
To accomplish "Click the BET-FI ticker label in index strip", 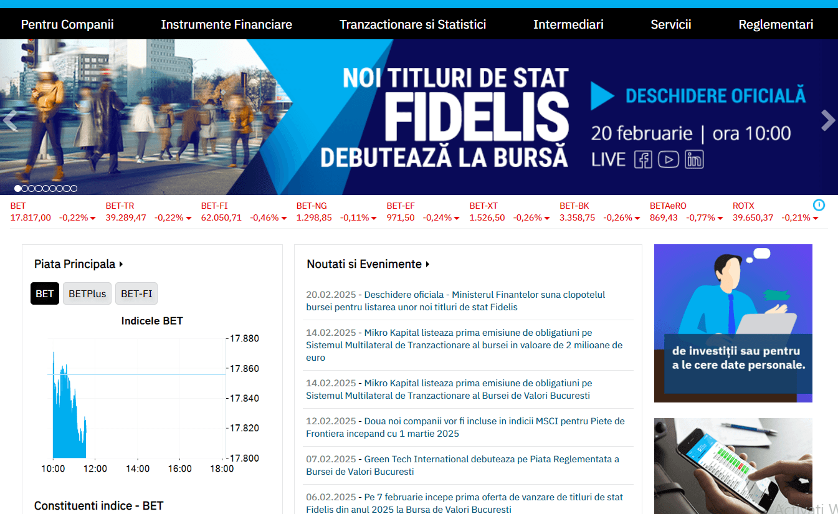I will [214, 206].
